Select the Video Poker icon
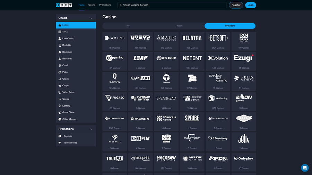312x175 pixels. pos(60,92)
